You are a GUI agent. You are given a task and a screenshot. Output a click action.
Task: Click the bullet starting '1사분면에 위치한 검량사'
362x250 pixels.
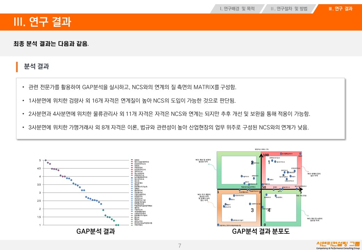pyautogui.click(x=132, y=100)
